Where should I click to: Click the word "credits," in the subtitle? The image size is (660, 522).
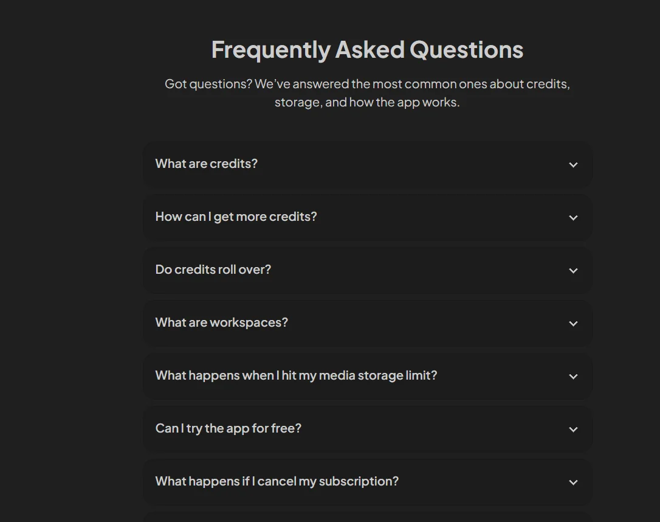coord(547,84)
